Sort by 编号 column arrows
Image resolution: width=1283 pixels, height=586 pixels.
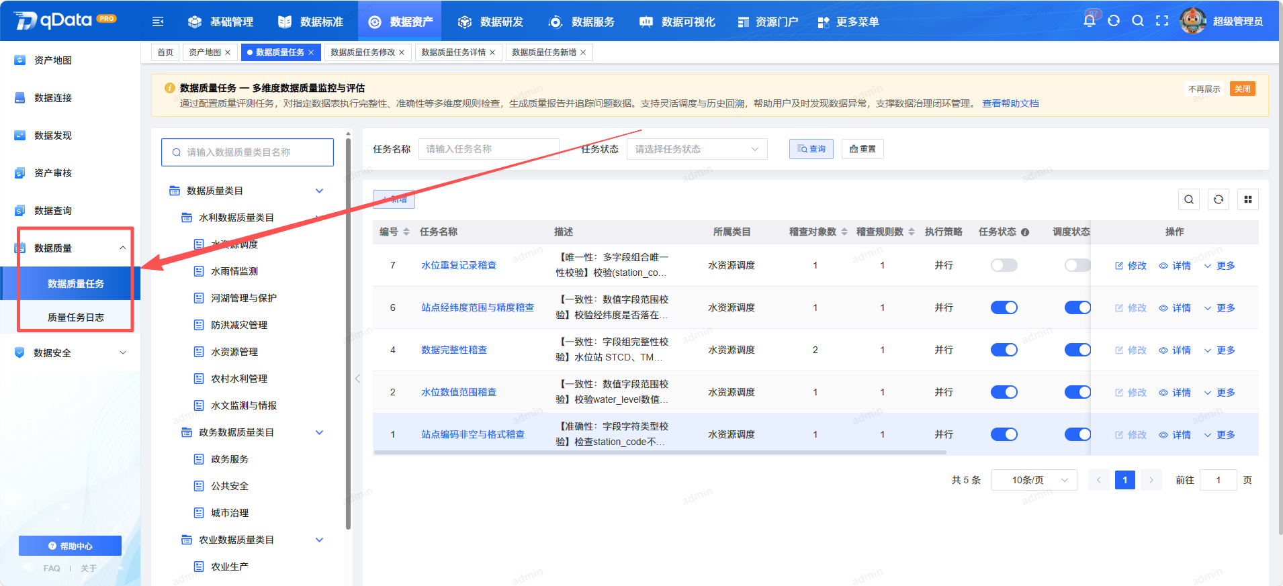(x=406, y=232)
